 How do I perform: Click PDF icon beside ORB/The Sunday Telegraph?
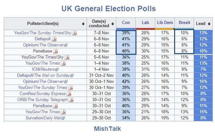71,100
